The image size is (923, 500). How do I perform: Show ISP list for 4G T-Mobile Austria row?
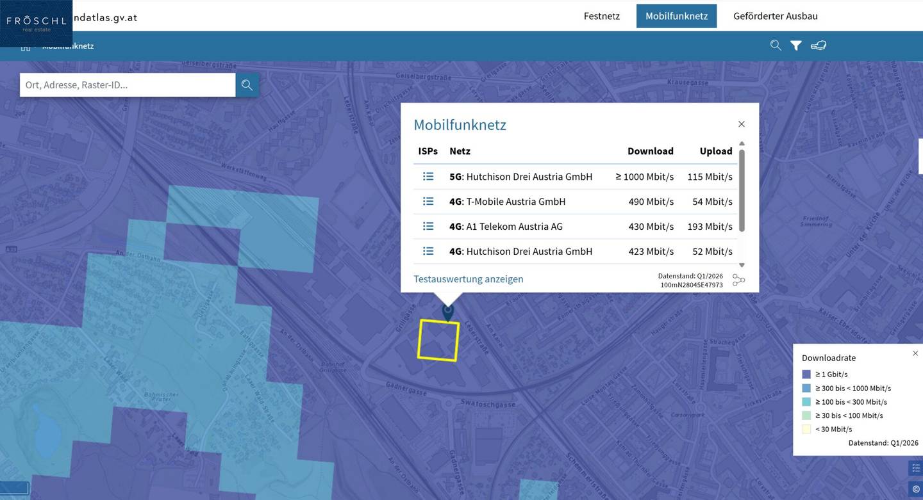pyautogui.click(x=428, y=202)
